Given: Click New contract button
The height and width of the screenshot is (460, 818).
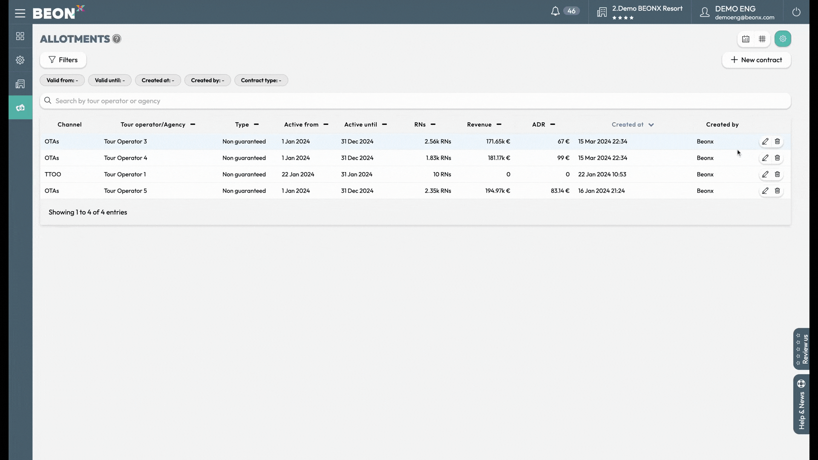Looking at the screenshot, I should pos(756,60).
